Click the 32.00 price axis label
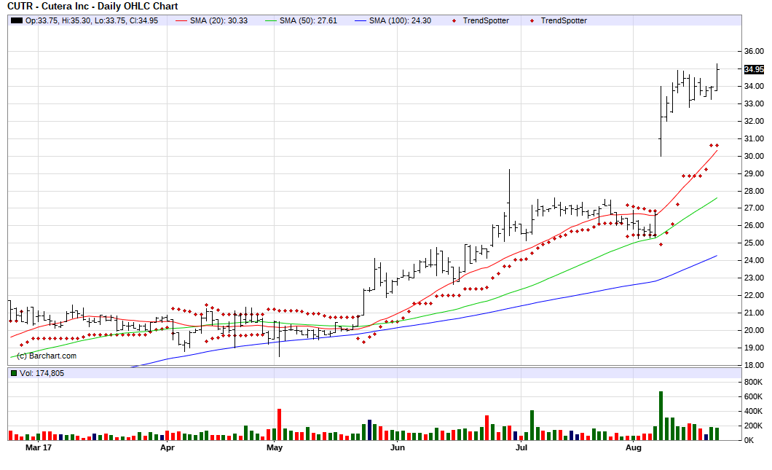This screenshot has height=470, width=772. [x=754, y=121]
